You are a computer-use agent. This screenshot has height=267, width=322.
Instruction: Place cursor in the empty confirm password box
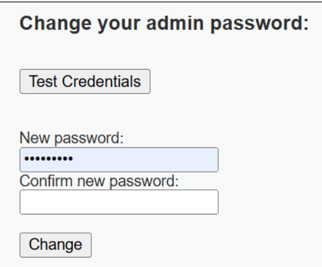click(x=119, y=202)
